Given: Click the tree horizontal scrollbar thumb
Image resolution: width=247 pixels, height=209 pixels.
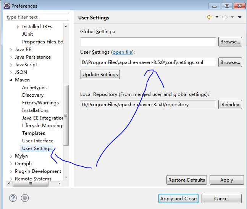Looking at the screenshot, I should (x=31, y=183).
